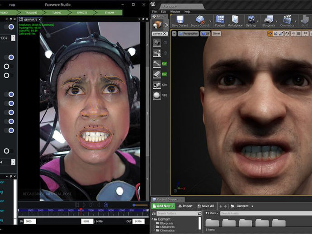Switch to the EFFECTS step tab
Image resolution: width=312 pixels, height=234 pixels.
(82, 13)
